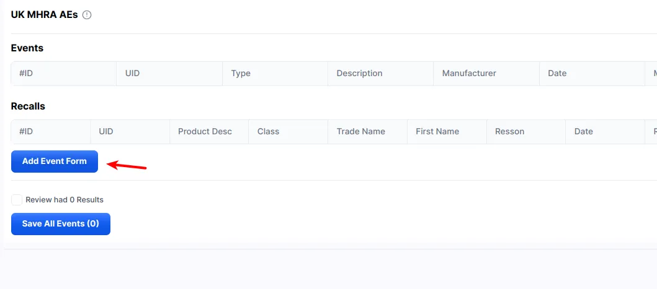657x289 pixels.
Task: Select the UID header in Recalls table
Action: point(105,131)
